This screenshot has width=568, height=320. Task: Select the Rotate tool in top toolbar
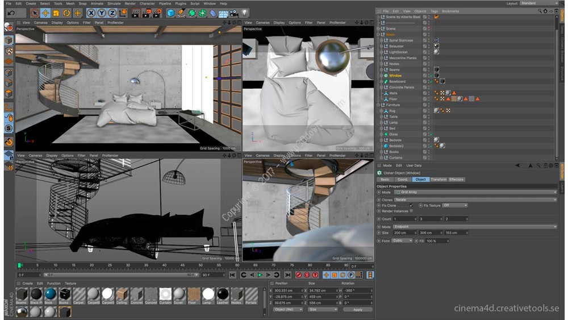click(66, 13)
